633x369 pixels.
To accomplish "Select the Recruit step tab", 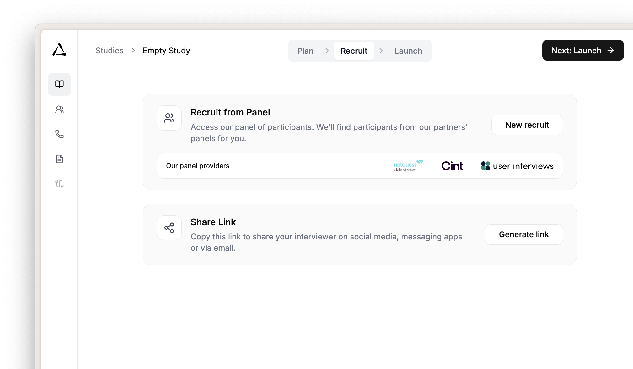I will [354, 51].
